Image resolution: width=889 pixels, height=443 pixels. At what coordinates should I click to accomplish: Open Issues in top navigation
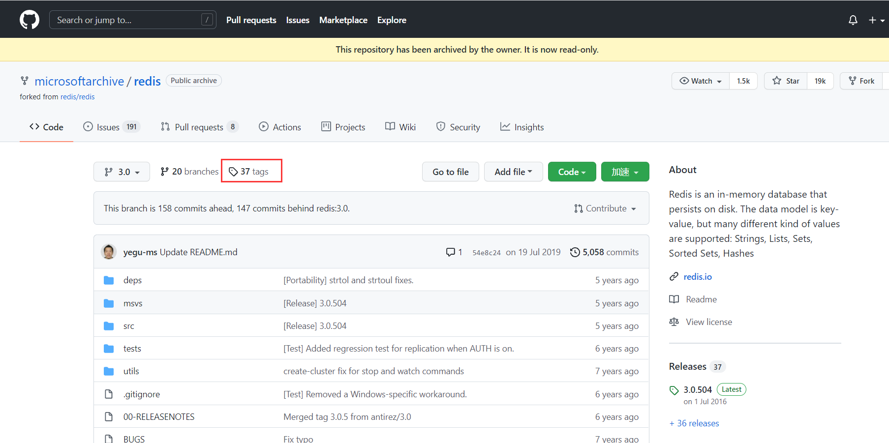298,20
